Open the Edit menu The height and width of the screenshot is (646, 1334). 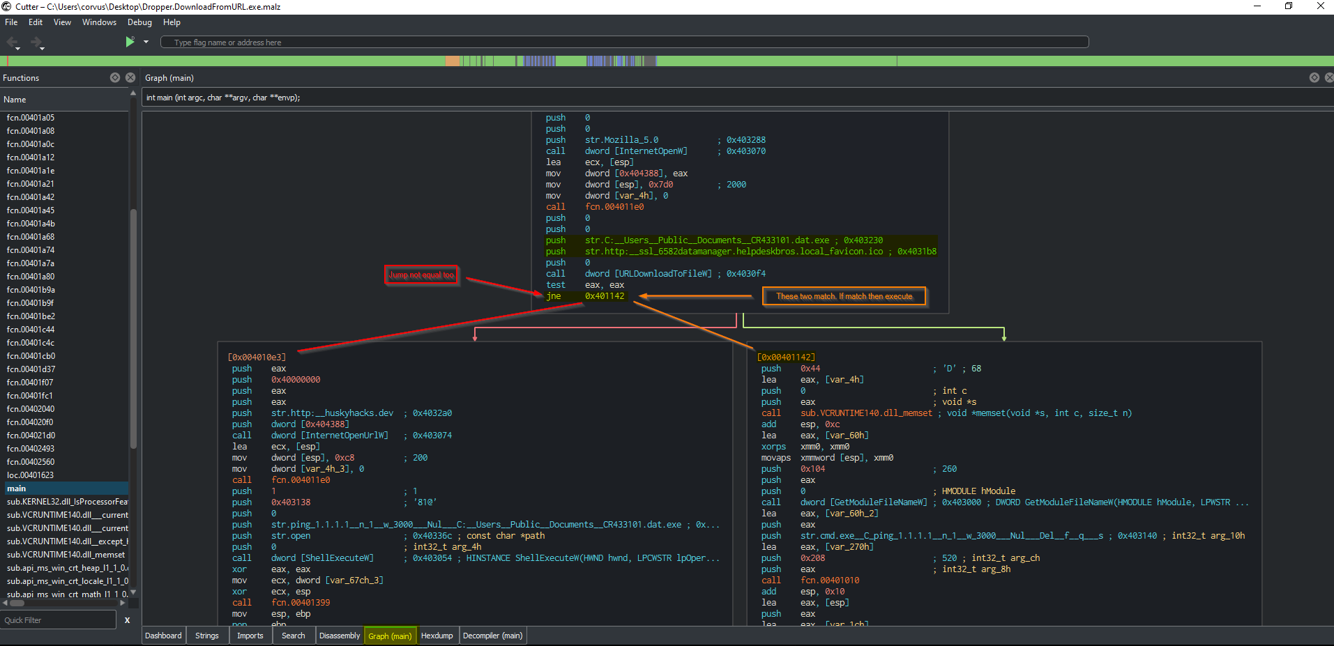click(36, 22)
